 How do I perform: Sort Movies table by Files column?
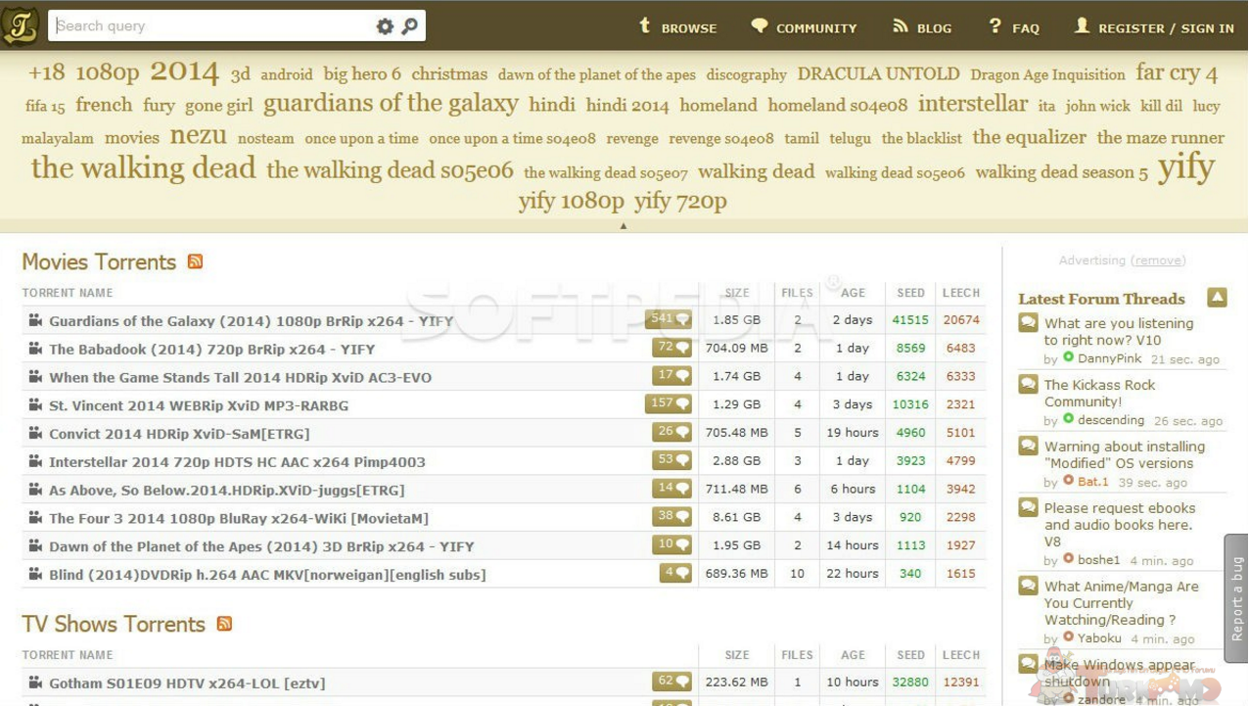(797, 293)
